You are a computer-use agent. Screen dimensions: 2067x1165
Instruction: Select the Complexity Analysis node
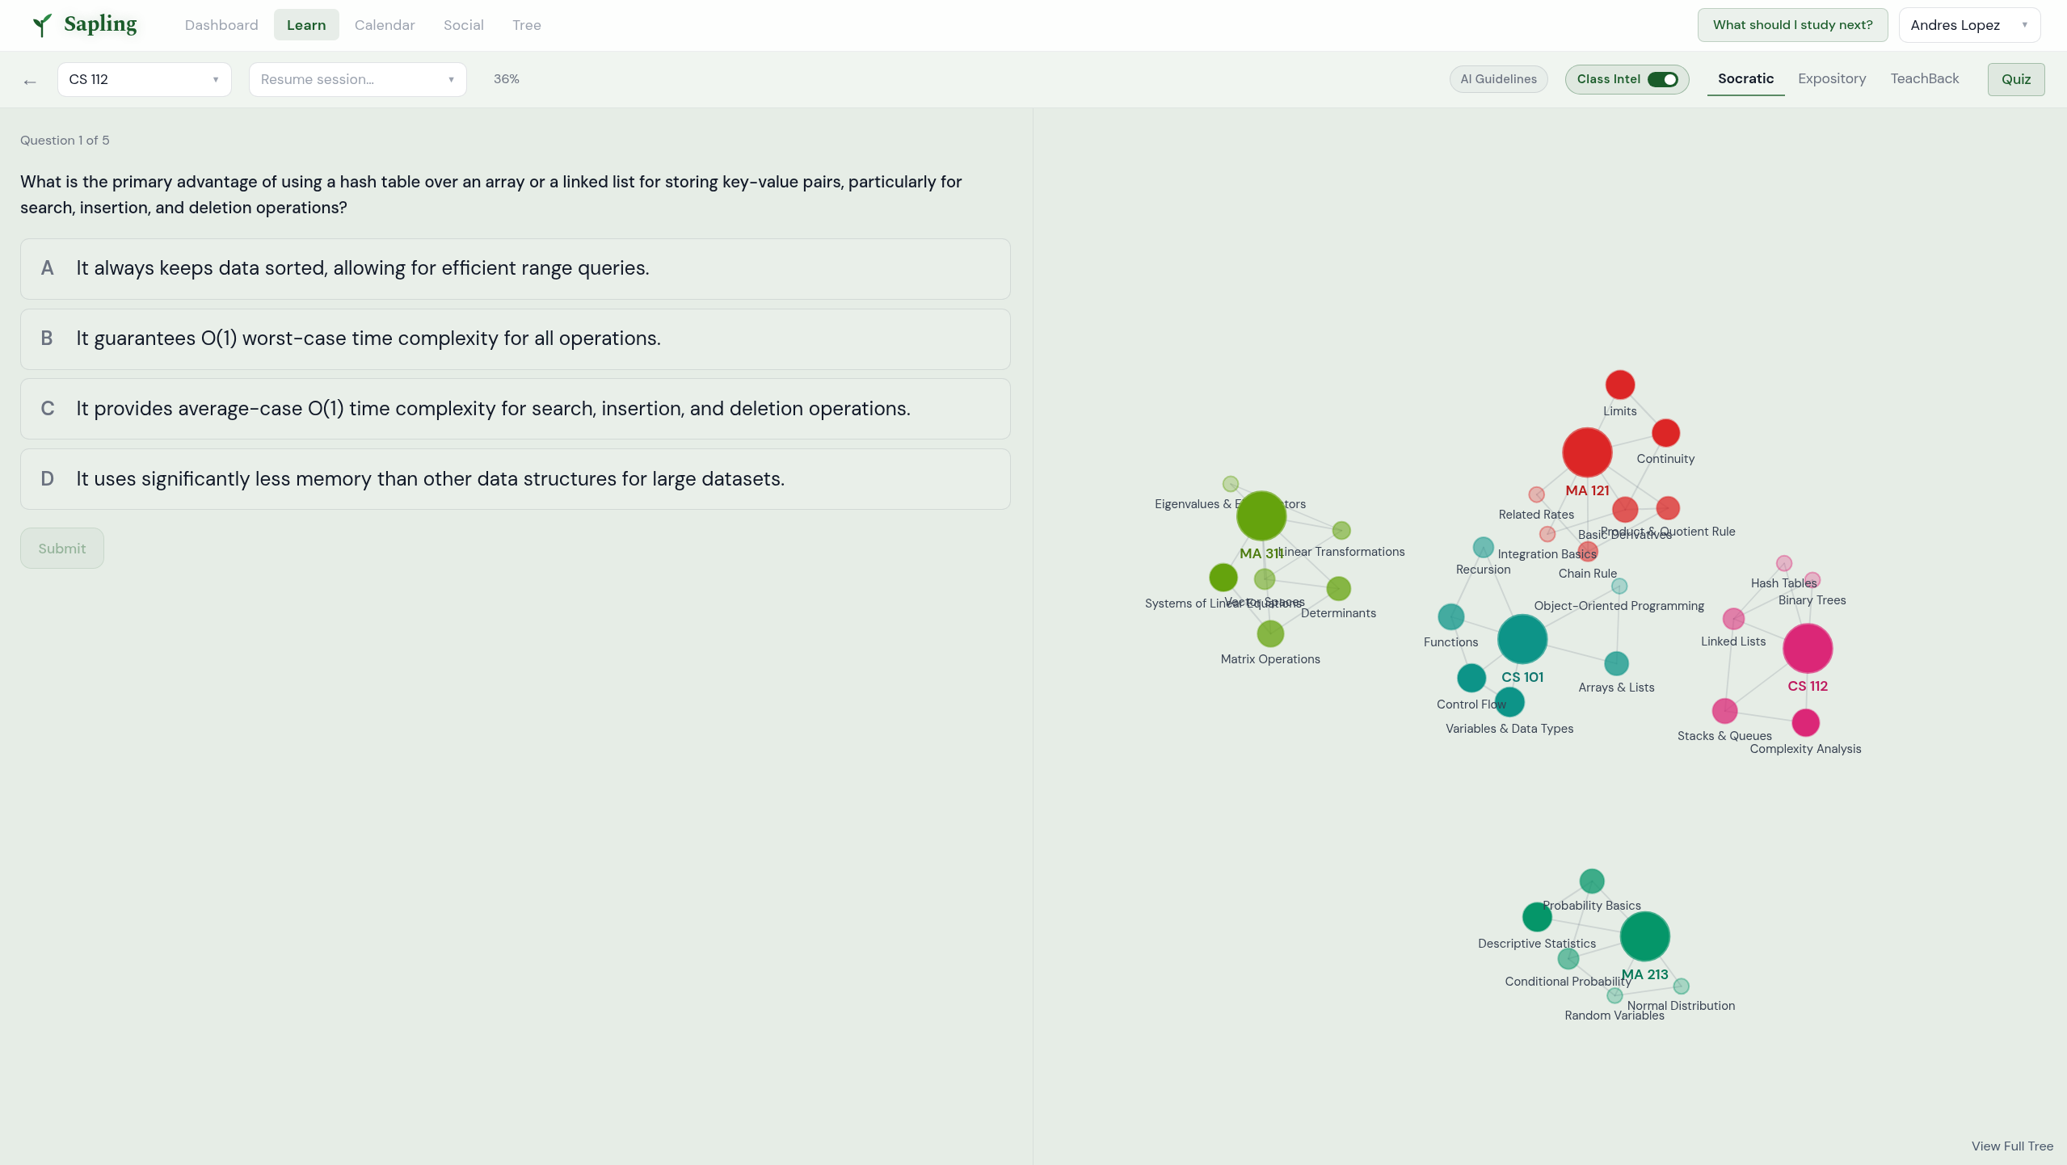[x=1805, y=722]
